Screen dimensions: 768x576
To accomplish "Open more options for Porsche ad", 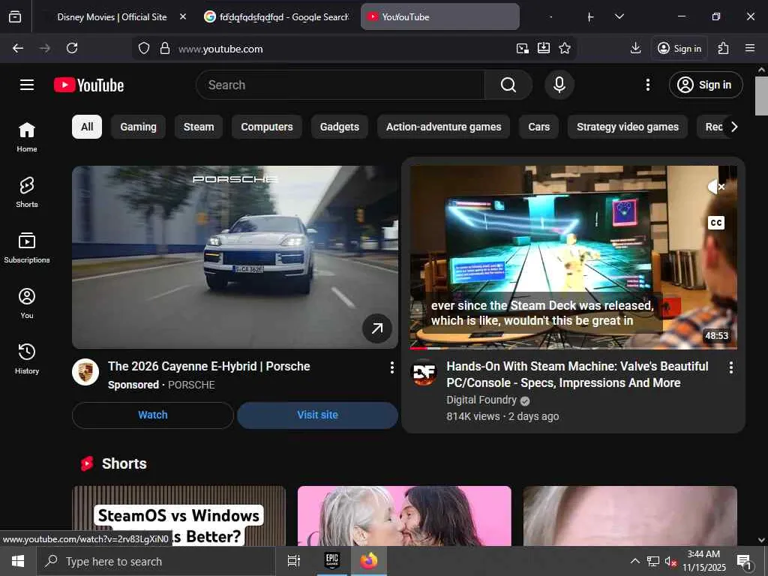I will pyautogui.click(x=391, y=367).
